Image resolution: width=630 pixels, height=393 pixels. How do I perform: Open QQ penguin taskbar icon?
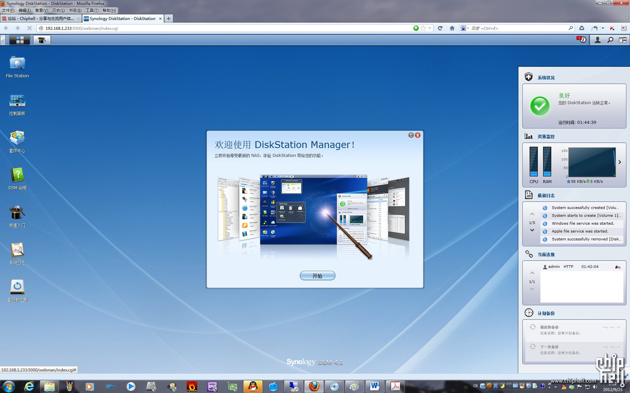pyautogui.click(x=253, y=386)
